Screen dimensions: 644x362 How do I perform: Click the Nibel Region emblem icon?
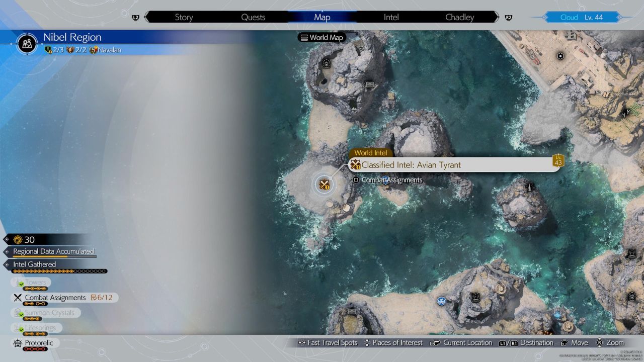27,43
